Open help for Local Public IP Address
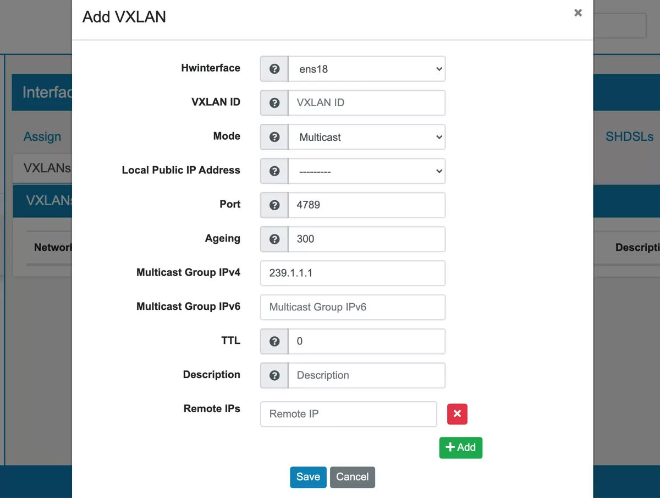The width and height of the screenshot is (660, 498). tap(274, 171)
